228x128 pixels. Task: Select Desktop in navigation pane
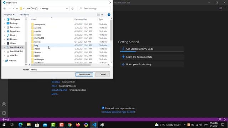[x=14, y=23]
